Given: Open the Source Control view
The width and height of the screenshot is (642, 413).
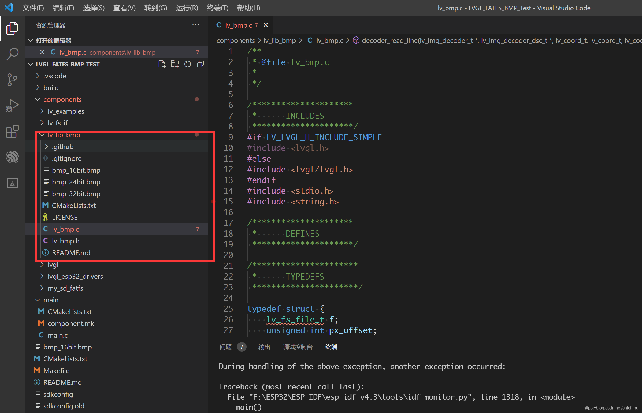Looking at the screenshot, I should click(x=12, y=80).
